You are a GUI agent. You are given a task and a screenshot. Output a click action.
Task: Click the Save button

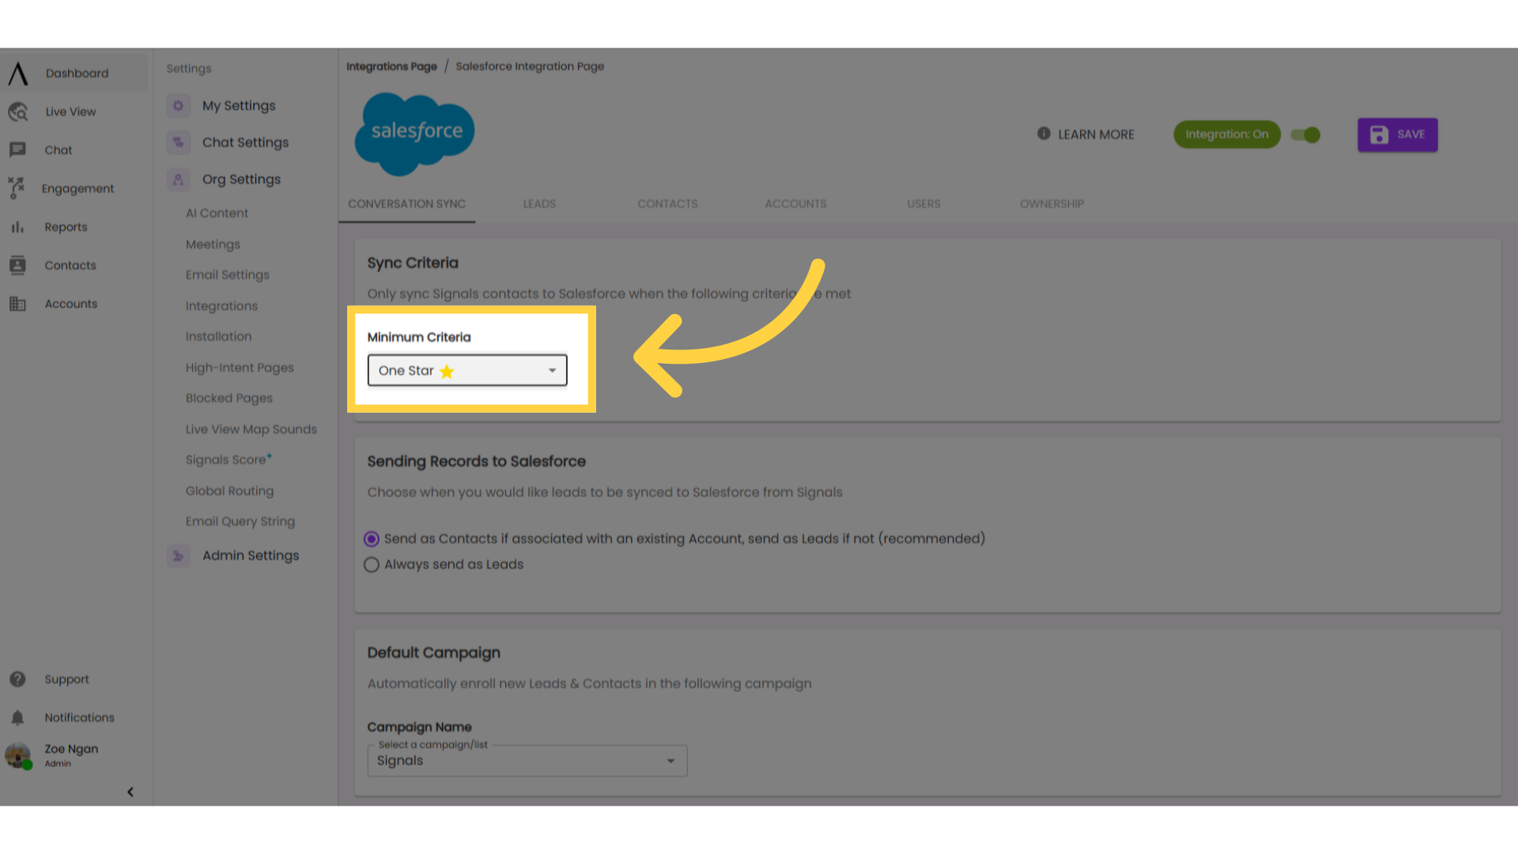pos(1397,134)
